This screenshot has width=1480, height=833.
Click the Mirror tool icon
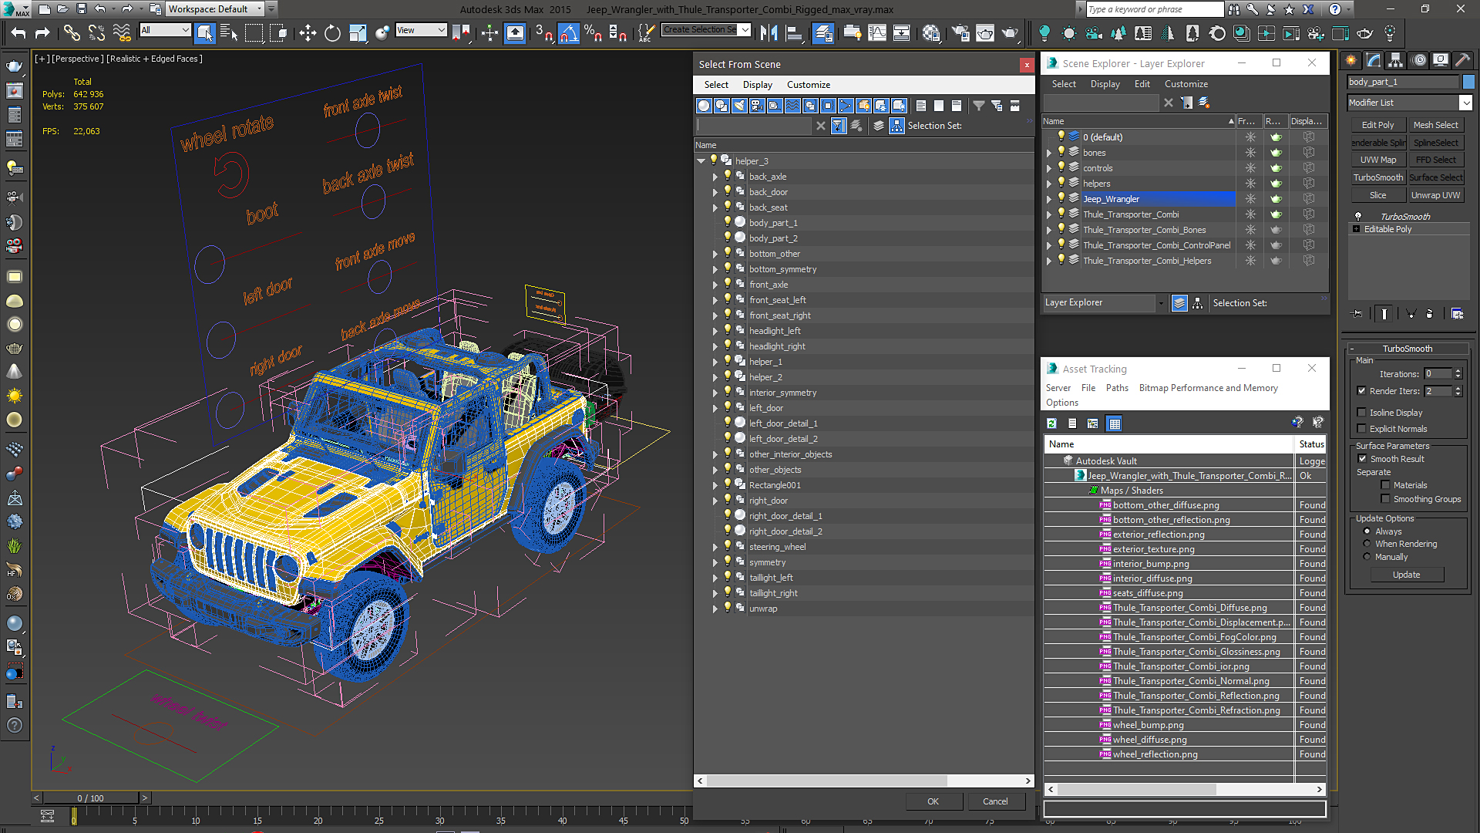coord(769,32)
